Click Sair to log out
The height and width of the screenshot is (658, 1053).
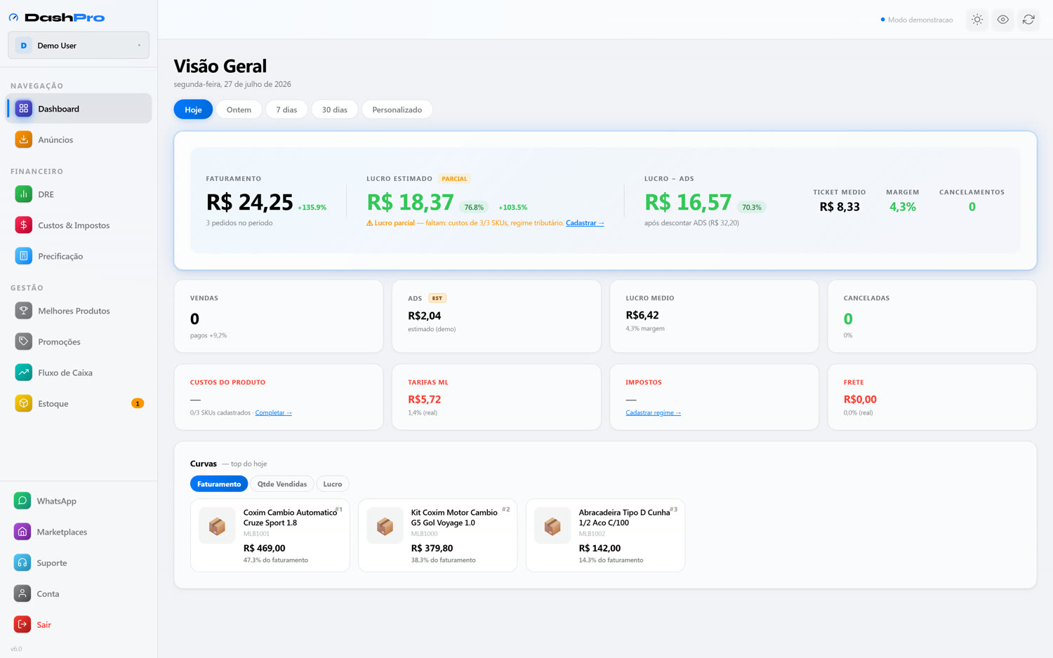[x=79, y=624]
